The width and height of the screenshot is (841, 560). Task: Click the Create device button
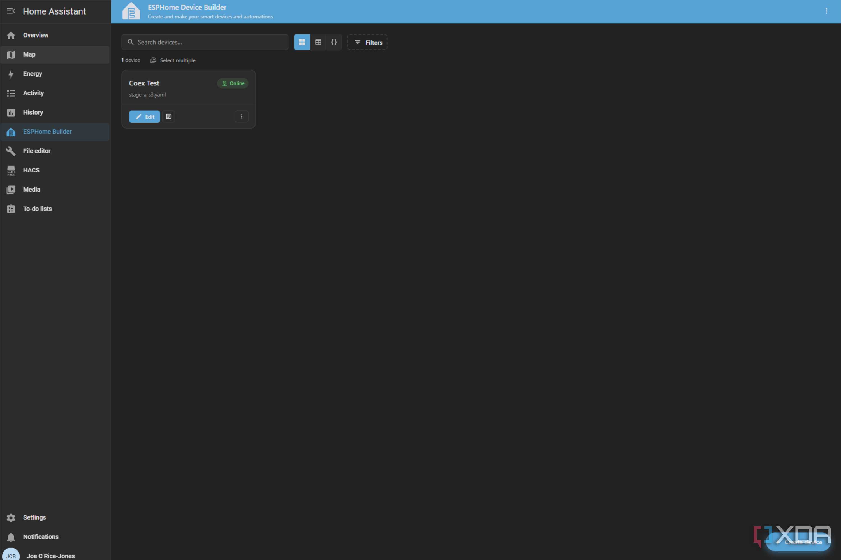(798, 542)
